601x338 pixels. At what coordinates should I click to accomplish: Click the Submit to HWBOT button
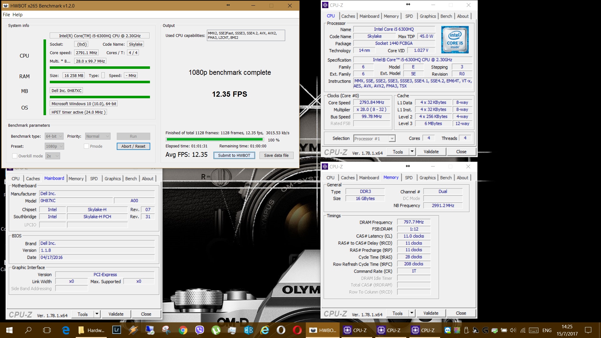coord(234,155)
